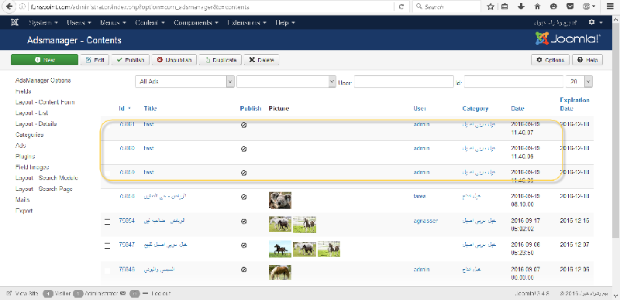This screenshot has width=620, height=300.
Task: Open the Components menu
Action: pos(196,23)
